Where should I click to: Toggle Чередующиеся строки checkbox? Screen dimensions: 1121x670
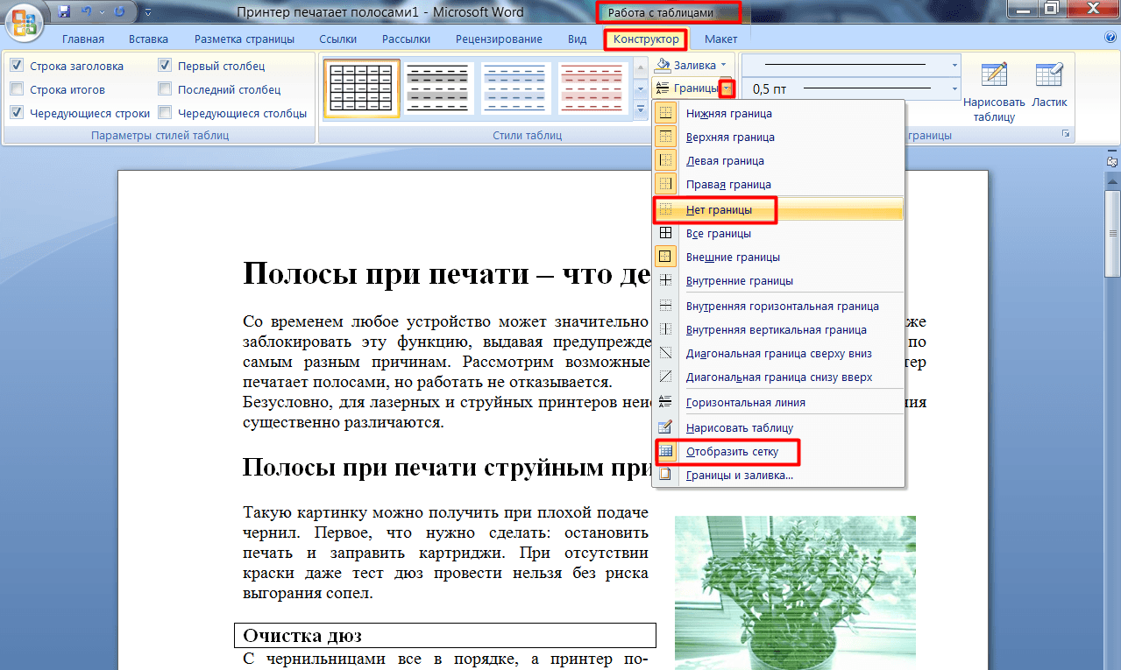click(17, 113)
